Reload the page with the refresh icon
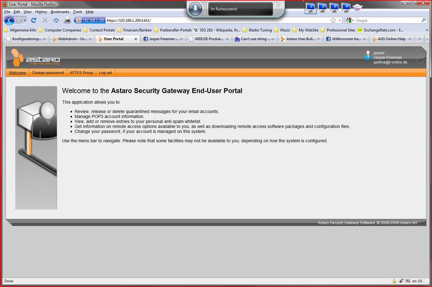 click(x=34, y=20)
